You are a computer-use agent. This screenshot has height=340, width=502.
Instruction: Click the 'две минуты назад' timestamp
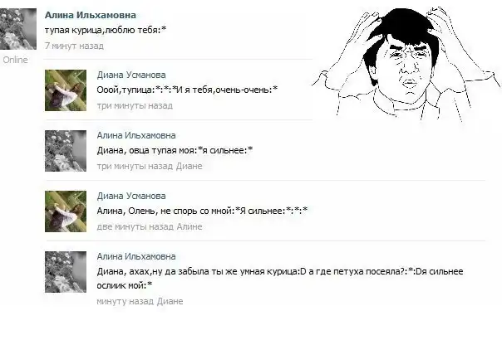[x=135, y=226]
